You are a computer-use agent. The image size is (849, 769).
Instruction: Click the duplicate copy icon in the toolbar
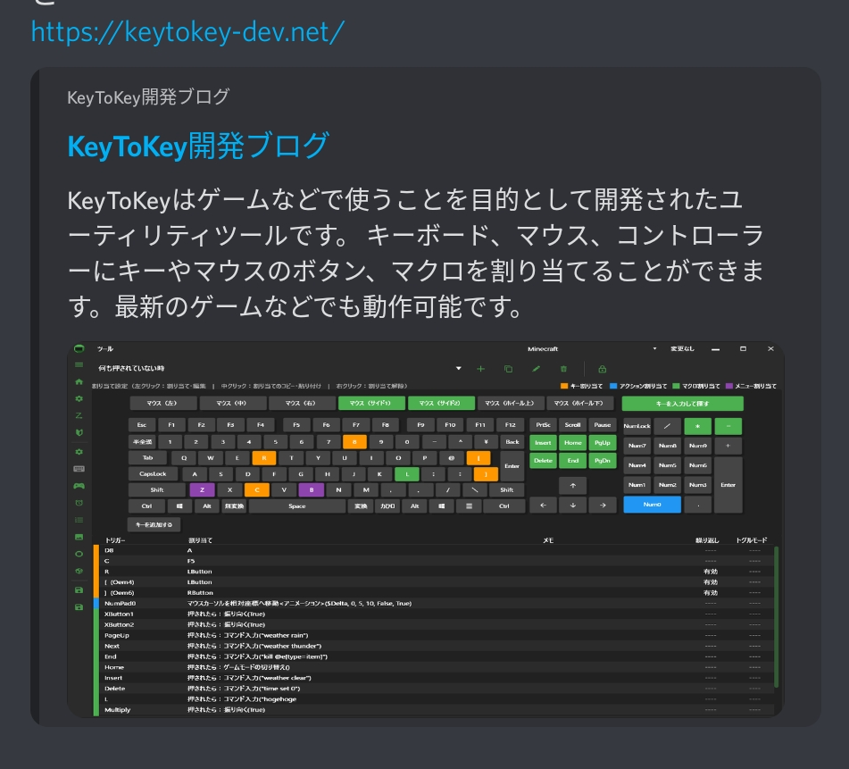pos(508,368)
